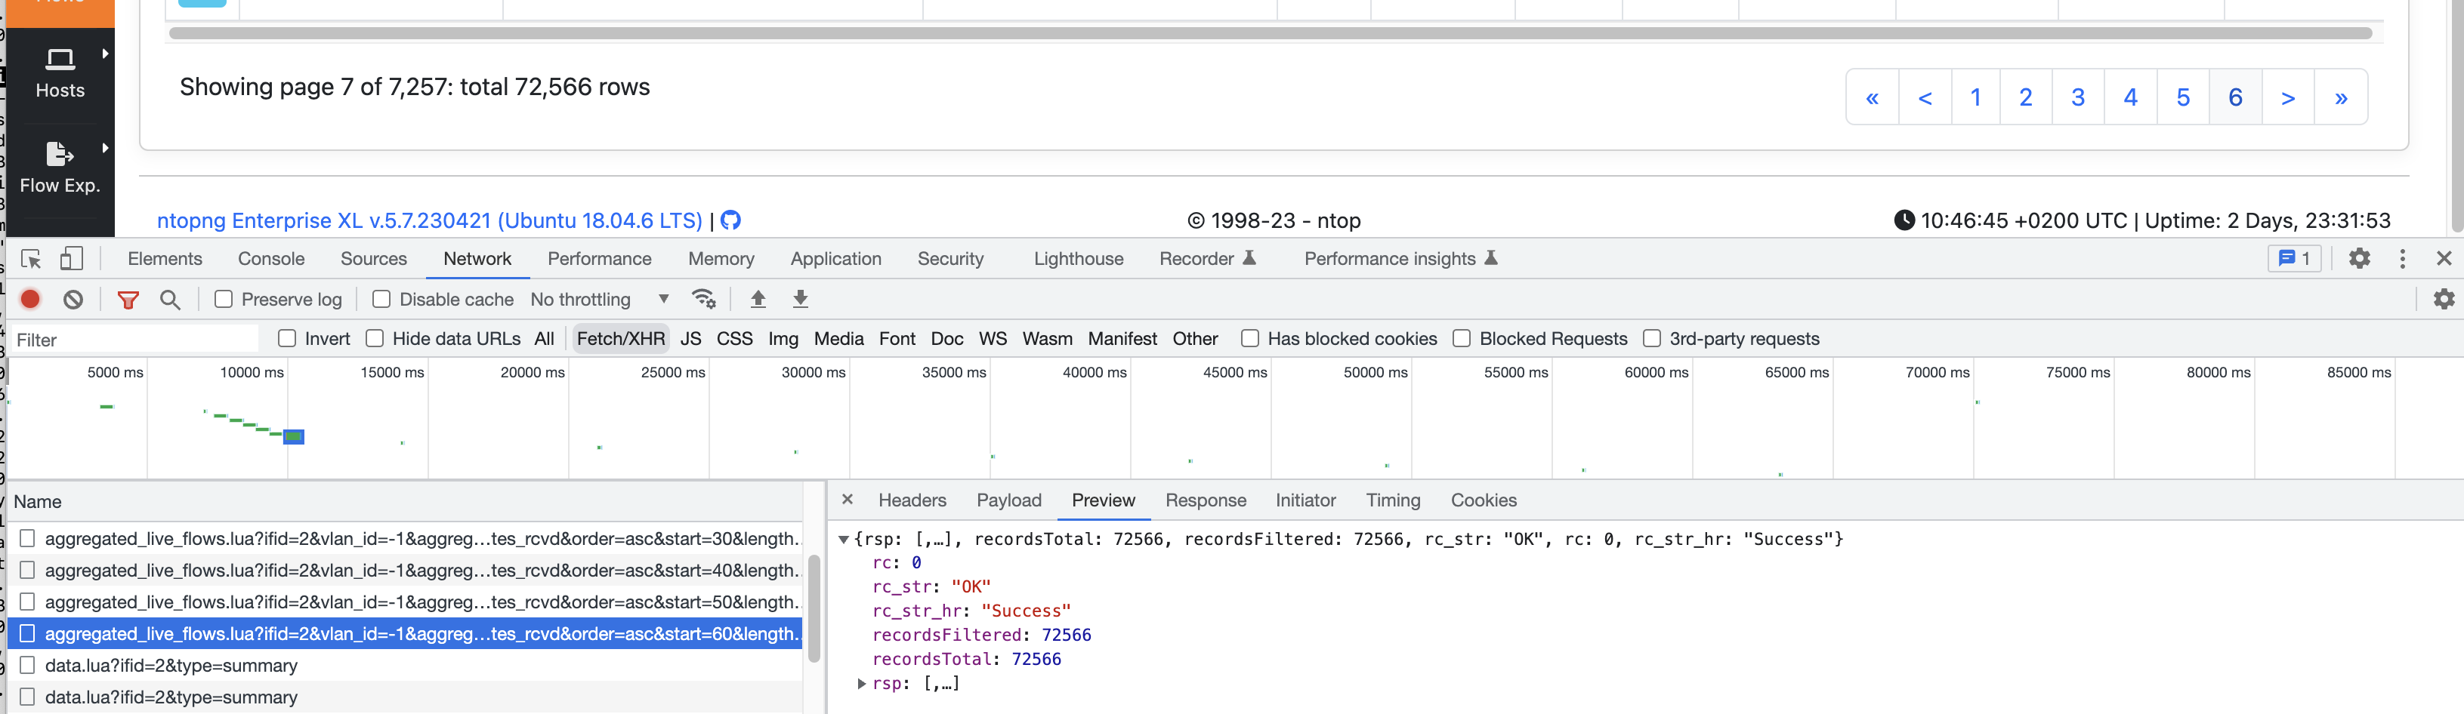Screen dimensions: 2464x714
Task: Export HAR file using download icon
Action: [800, 299]
